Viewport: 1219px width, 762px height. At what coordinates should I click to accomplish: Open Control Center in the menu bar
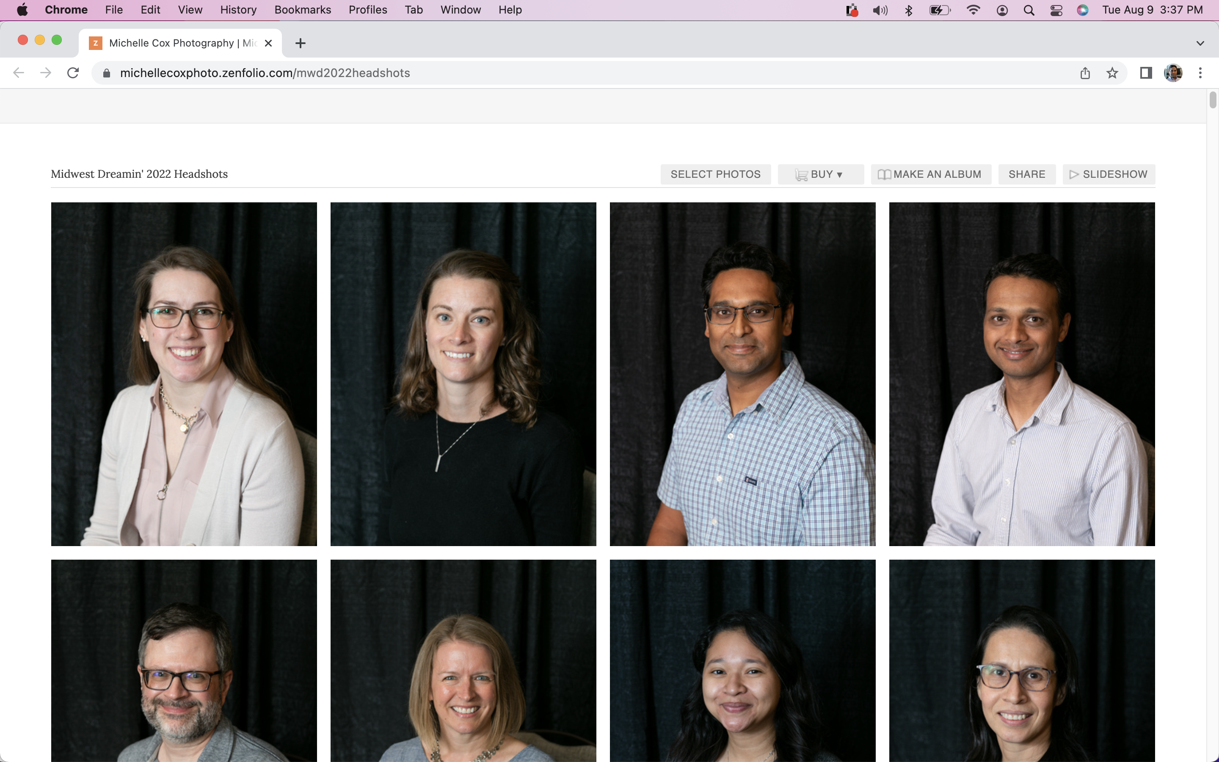pos(1056,10)
